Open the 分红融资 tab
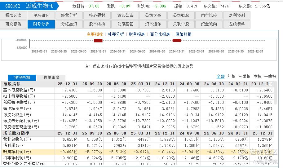 point(69,24)
